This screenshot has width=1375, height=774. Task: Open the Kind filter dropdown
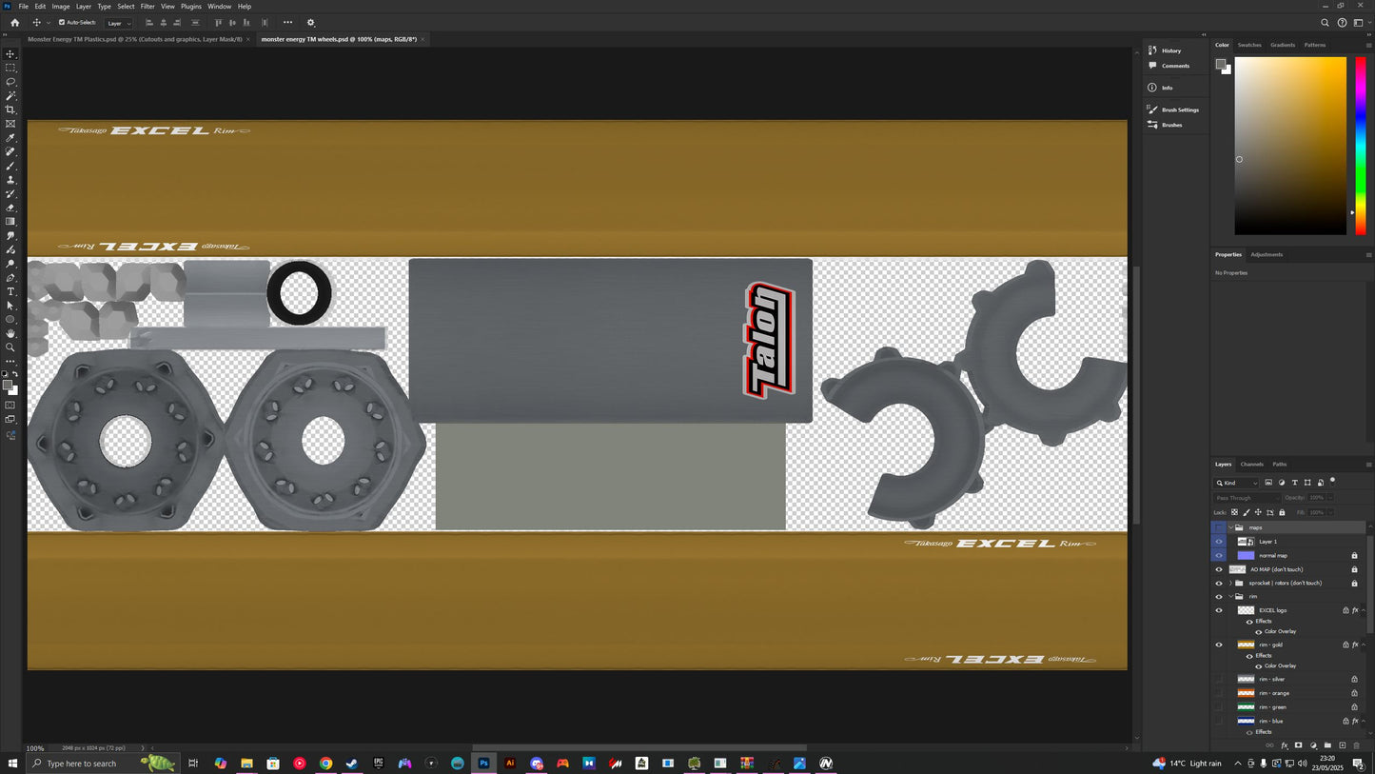1237,483
